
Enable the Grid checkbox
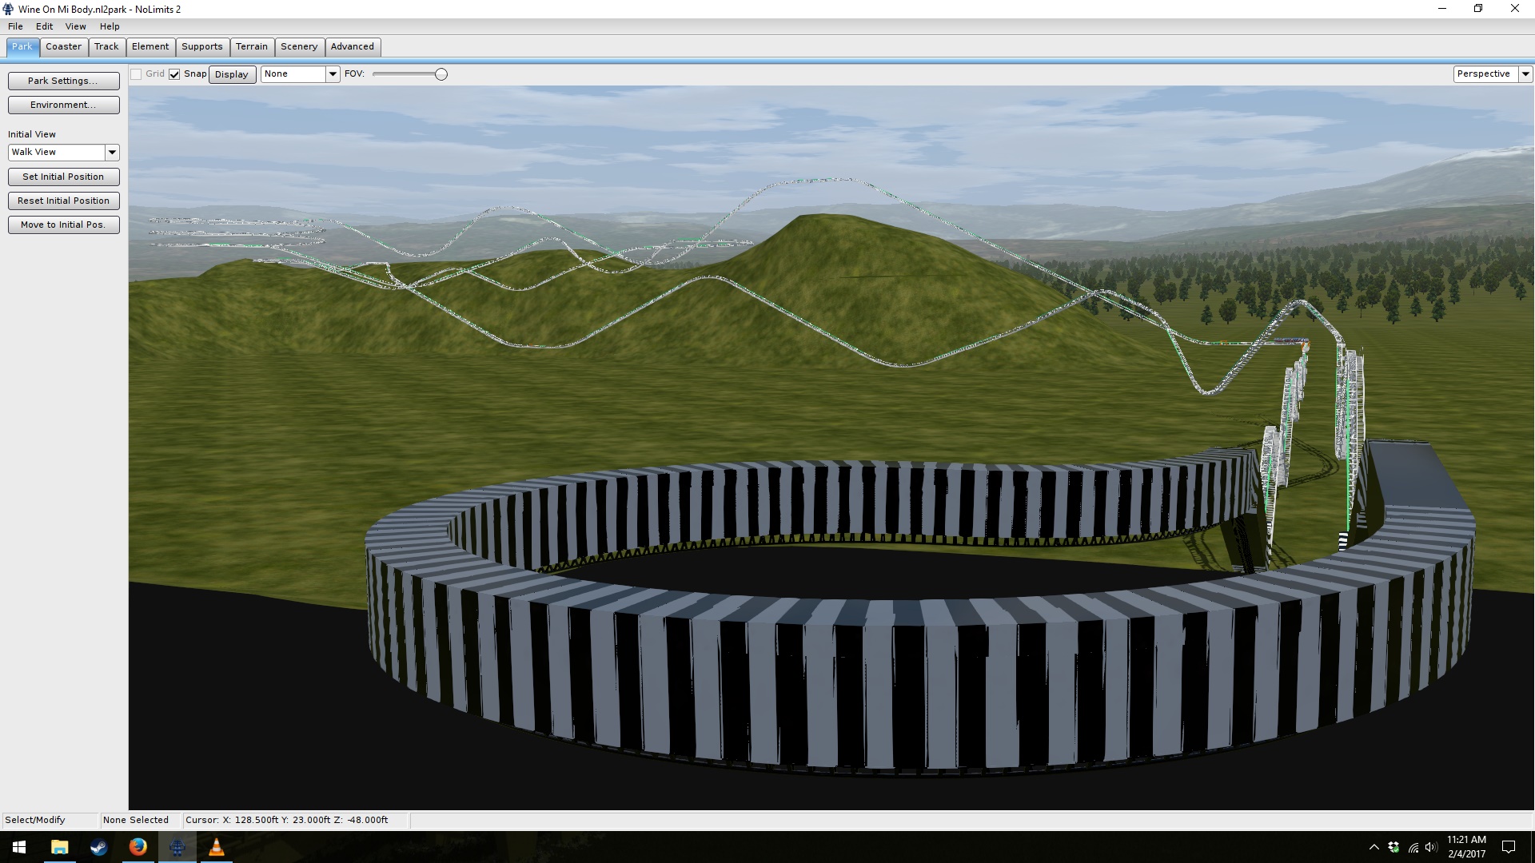[x=137, y=74]
